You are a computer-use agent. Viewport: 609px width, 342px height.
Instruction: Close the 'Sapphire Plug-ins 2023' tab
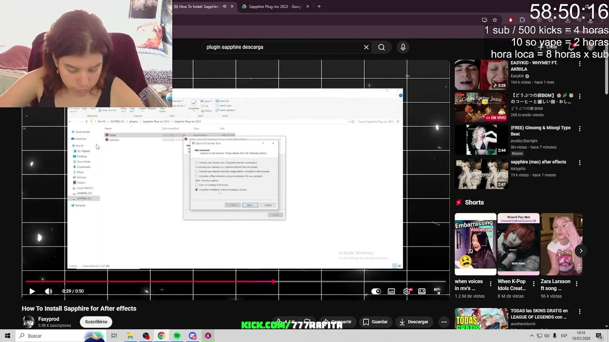[308, 7]
